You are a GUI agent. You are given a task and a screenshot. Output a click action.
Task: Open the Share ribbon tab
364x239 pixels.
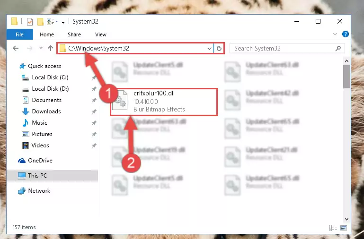click(74, 34)
